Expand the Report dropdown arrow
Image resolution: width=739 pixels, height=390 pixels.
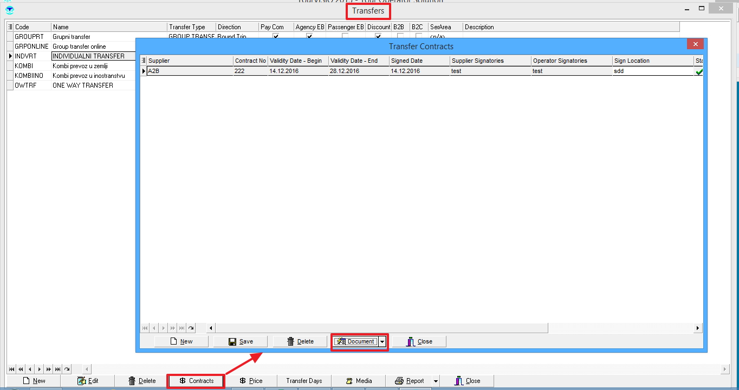[x=436, y=381]
